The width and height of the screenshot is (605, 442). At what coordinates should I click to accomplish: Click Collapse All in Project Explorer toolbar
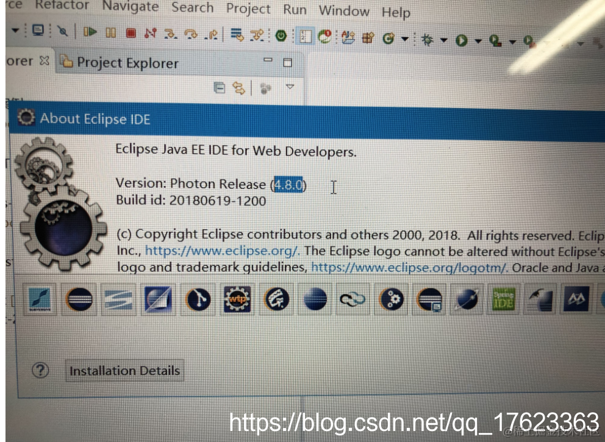220,88
